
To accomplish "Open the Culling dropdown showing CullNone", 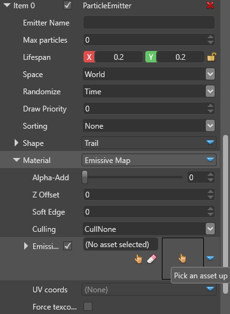I will coord(148,229).
